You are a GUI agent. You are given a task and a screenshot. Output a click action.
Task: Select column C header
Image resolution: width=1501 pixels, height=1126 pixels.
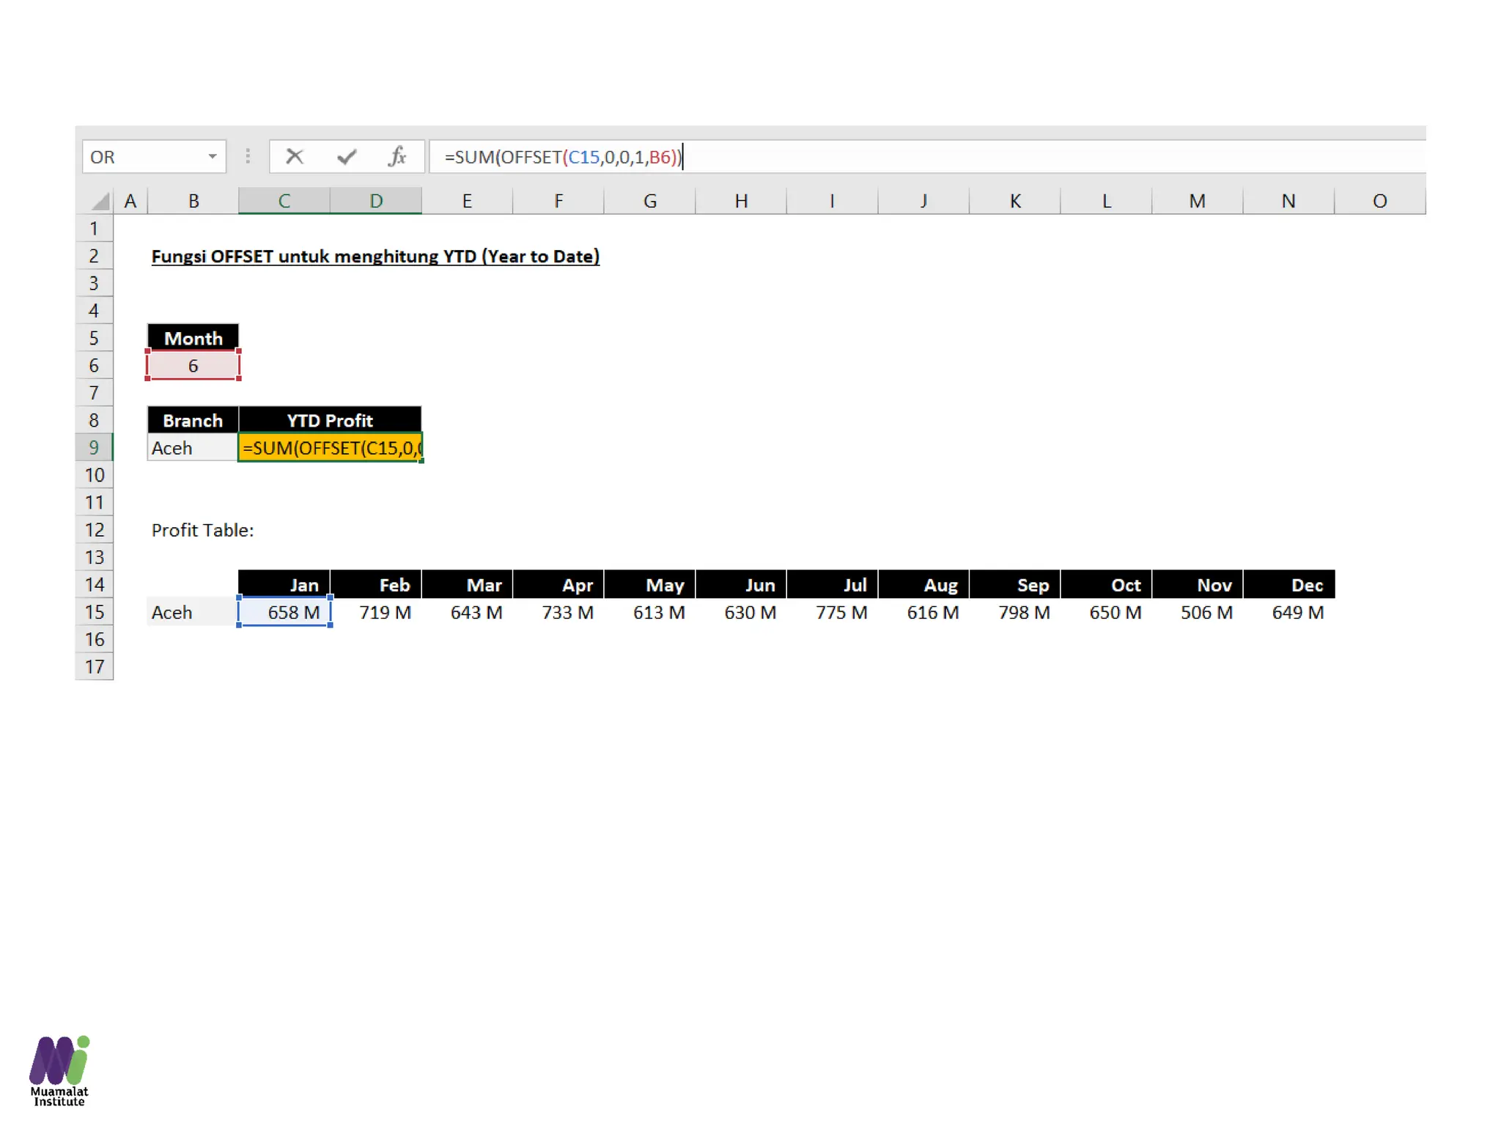pos(284,201)
